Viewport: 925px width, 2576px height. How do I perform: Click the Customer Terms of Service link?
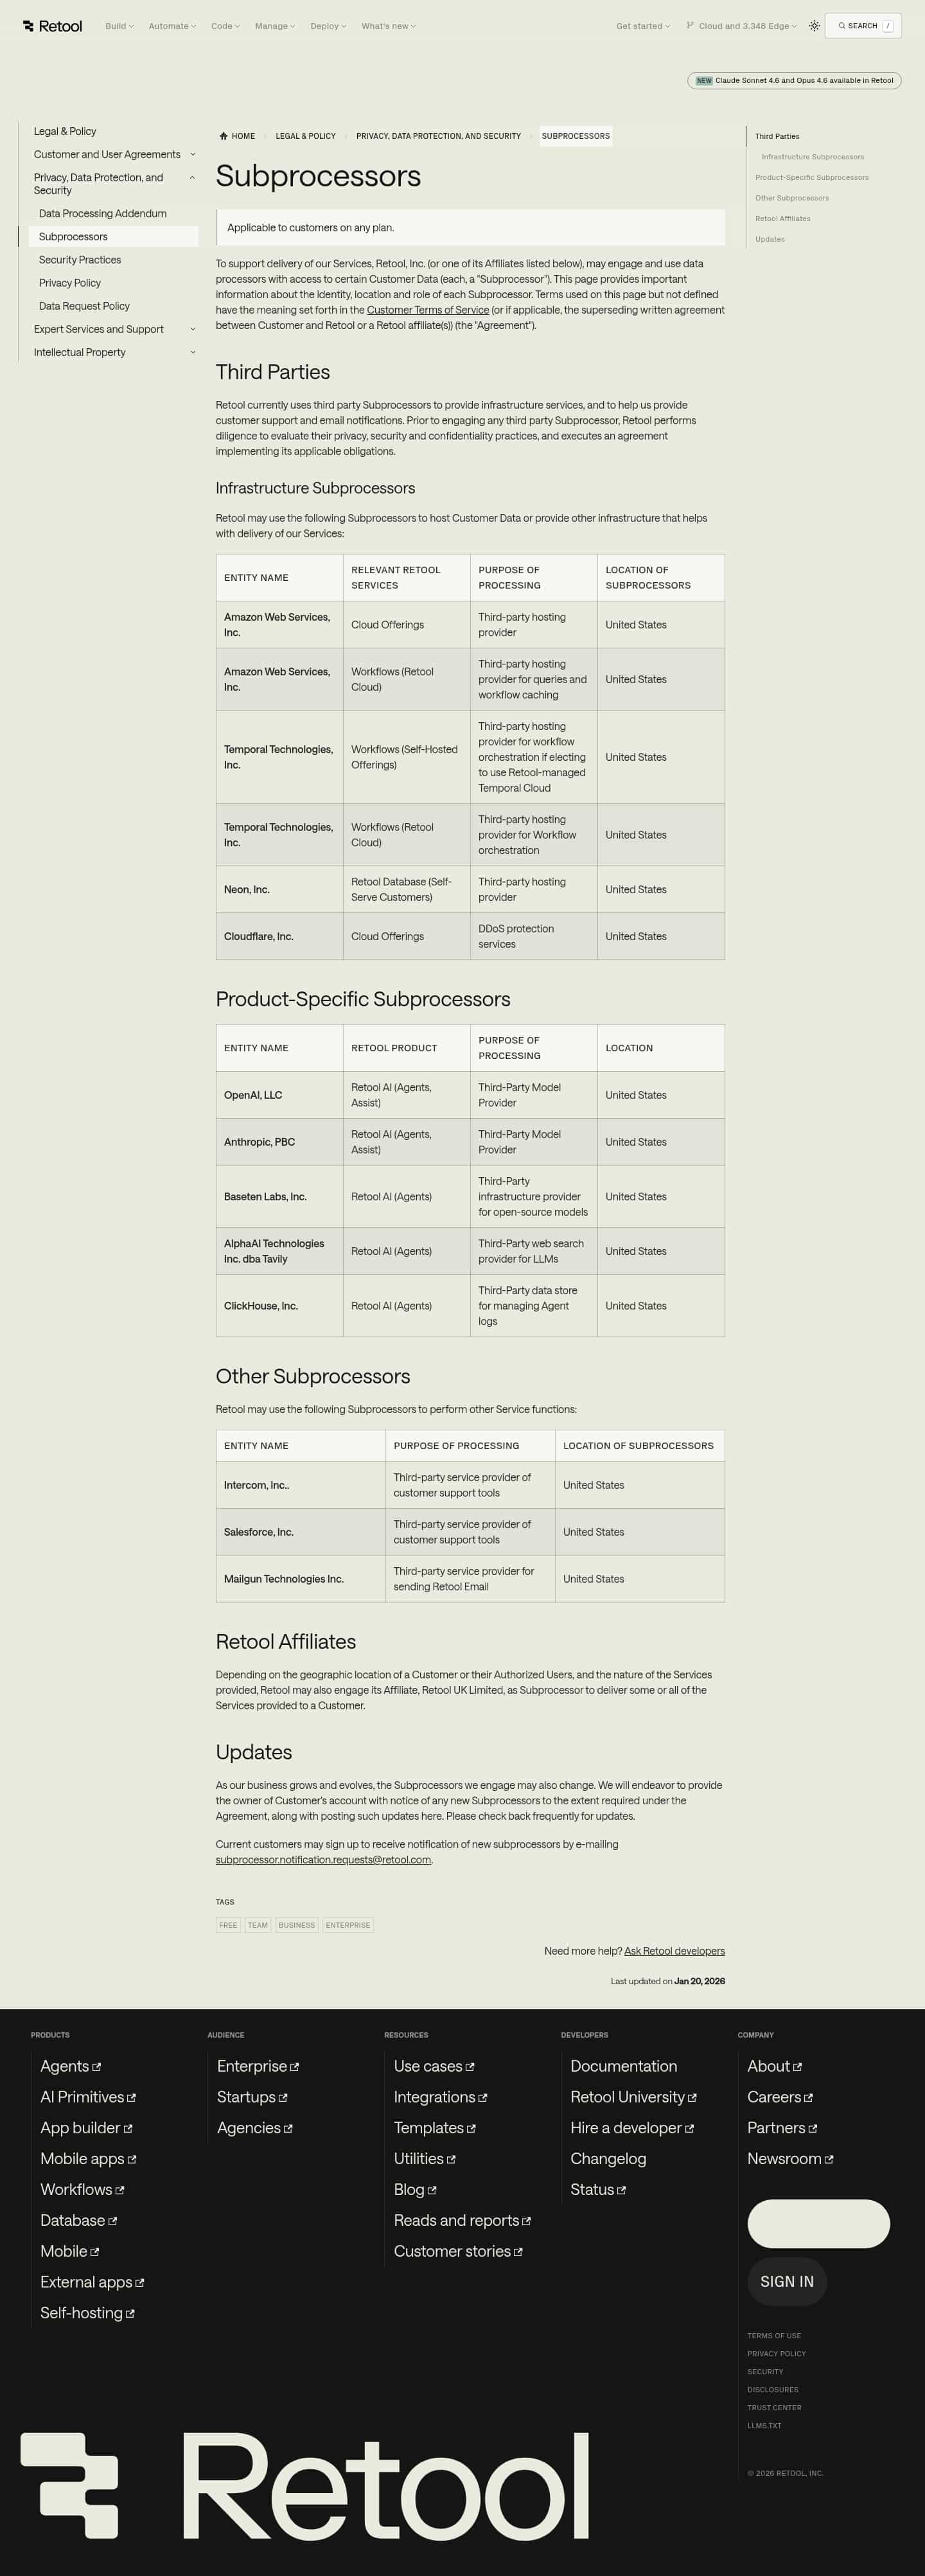pos(428,310)
